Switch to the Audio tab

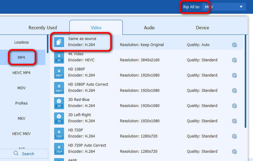point(149,27)
